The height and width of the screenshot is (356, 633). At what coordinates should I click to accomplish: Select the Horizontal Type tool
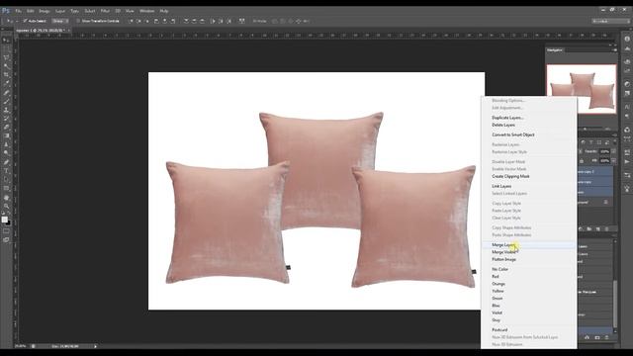[6, 171]
